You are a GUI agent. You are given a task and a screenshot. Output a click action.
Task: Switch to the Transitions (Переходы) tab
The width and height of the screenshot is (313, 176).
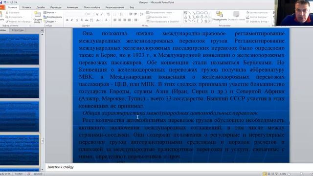coord(56,7)
